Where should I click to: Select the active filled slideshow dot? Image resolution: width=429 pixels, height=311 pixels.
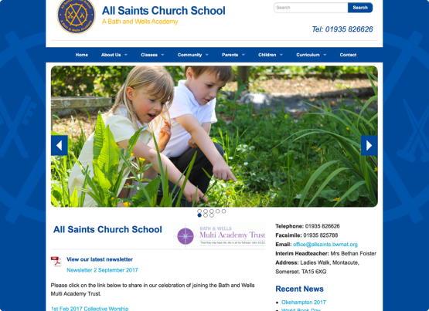pos(199,215)
